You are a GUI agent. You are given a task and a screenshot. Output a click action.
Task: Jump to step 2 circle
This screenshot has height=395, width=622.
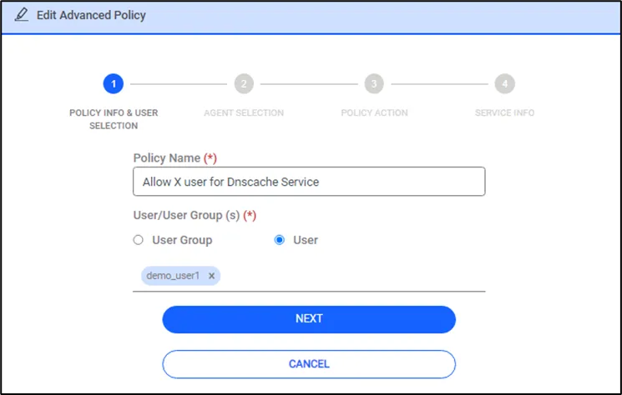(x=244, y=84)
